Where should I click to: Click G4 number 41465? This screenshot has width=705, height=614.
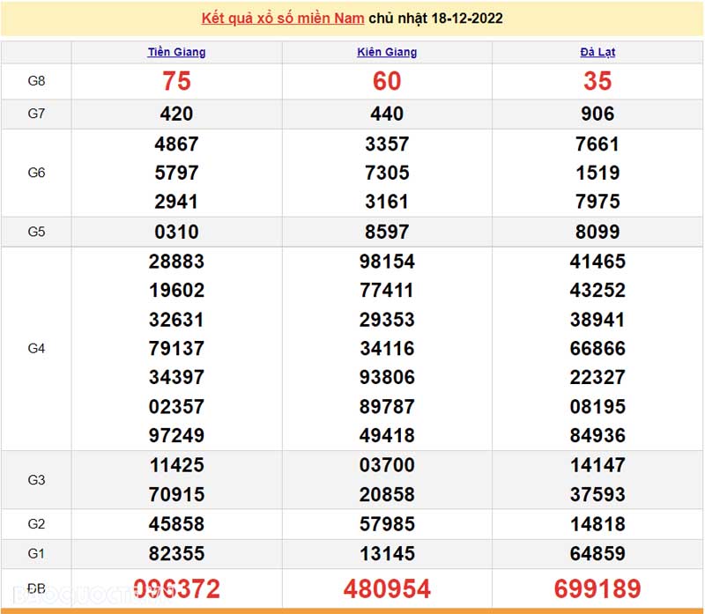(597, 262)
